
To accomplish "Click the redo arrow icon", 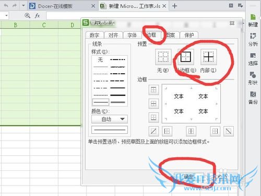I will 15,6.
